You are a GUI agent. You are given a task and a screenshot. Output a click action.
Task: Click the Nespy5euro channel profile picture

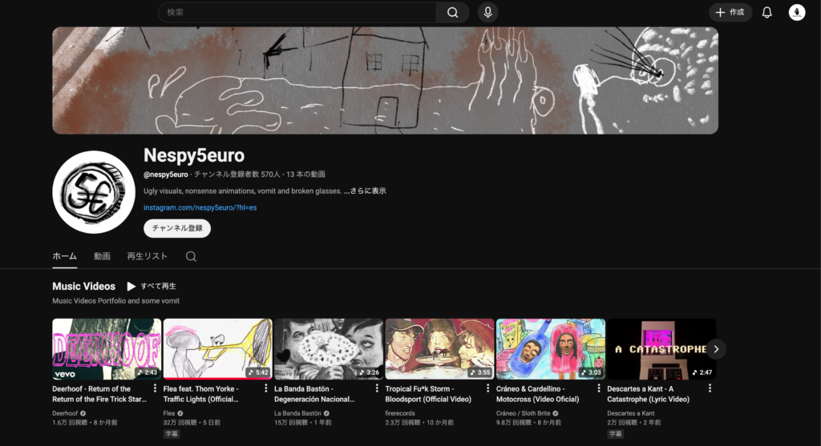tap(94, 192)
